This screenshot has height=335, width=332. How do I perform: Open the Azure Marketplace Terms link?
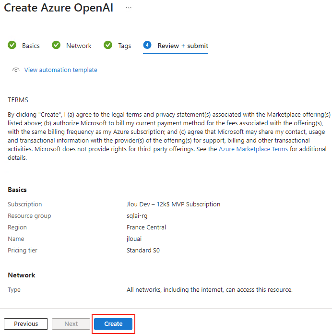[x=253, y=149]
